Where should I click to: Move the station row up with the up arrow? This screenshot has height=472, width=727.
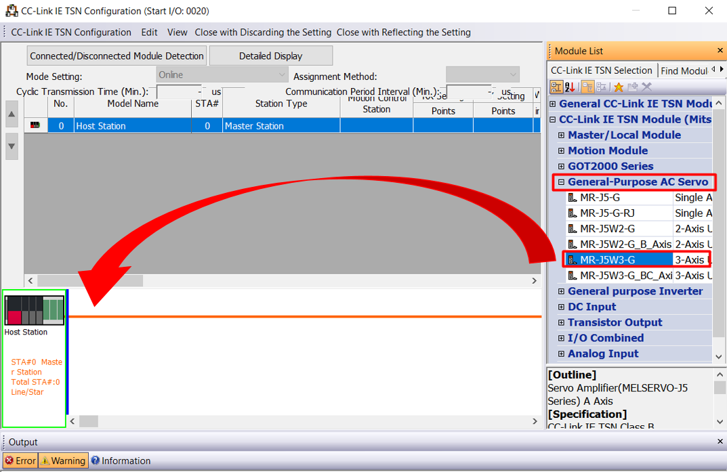click(x=12, y=114)
